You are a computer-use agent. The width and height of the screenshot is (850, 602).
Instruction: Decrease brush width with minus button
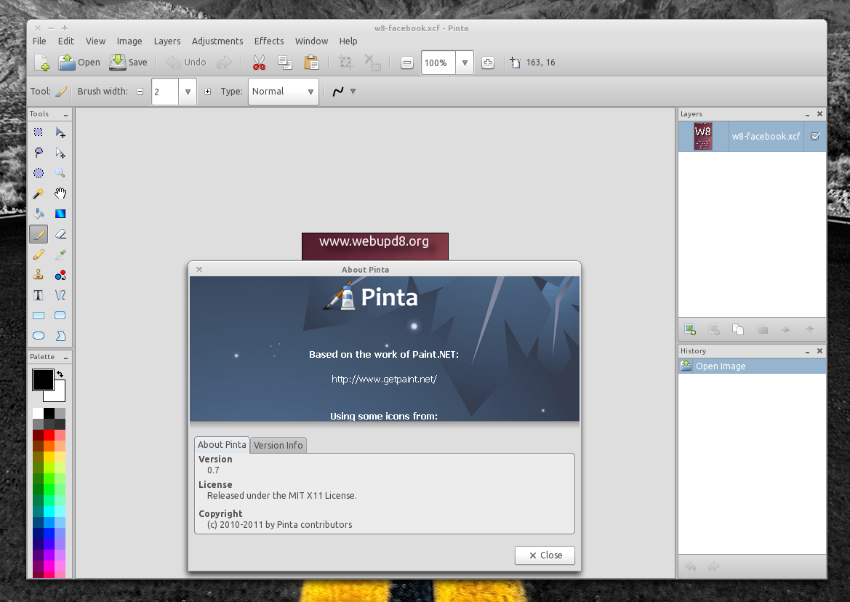(140, 92)
